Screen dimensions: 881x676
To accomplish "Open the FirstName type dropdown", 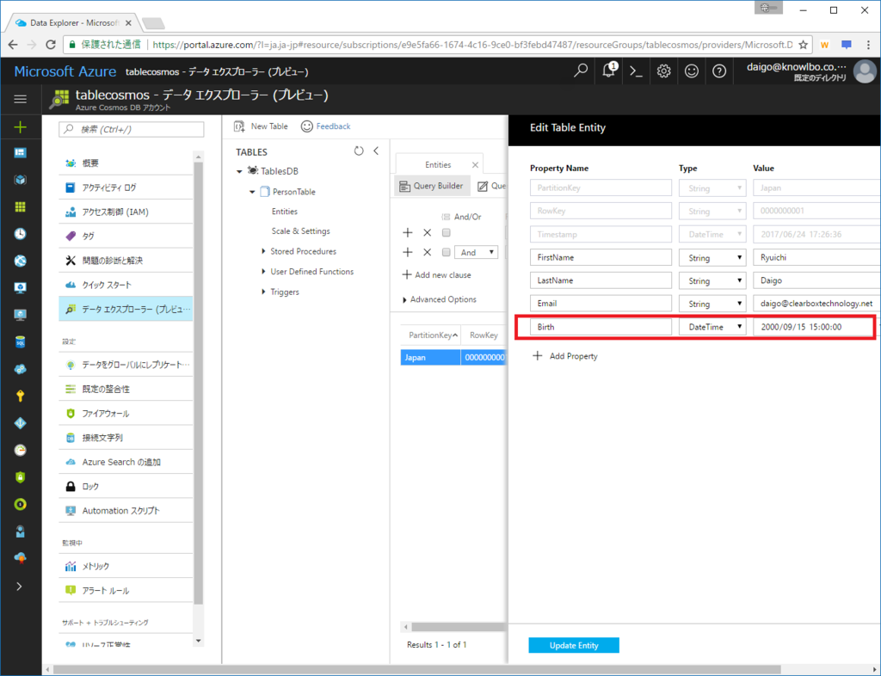I will tap(712, 257).
